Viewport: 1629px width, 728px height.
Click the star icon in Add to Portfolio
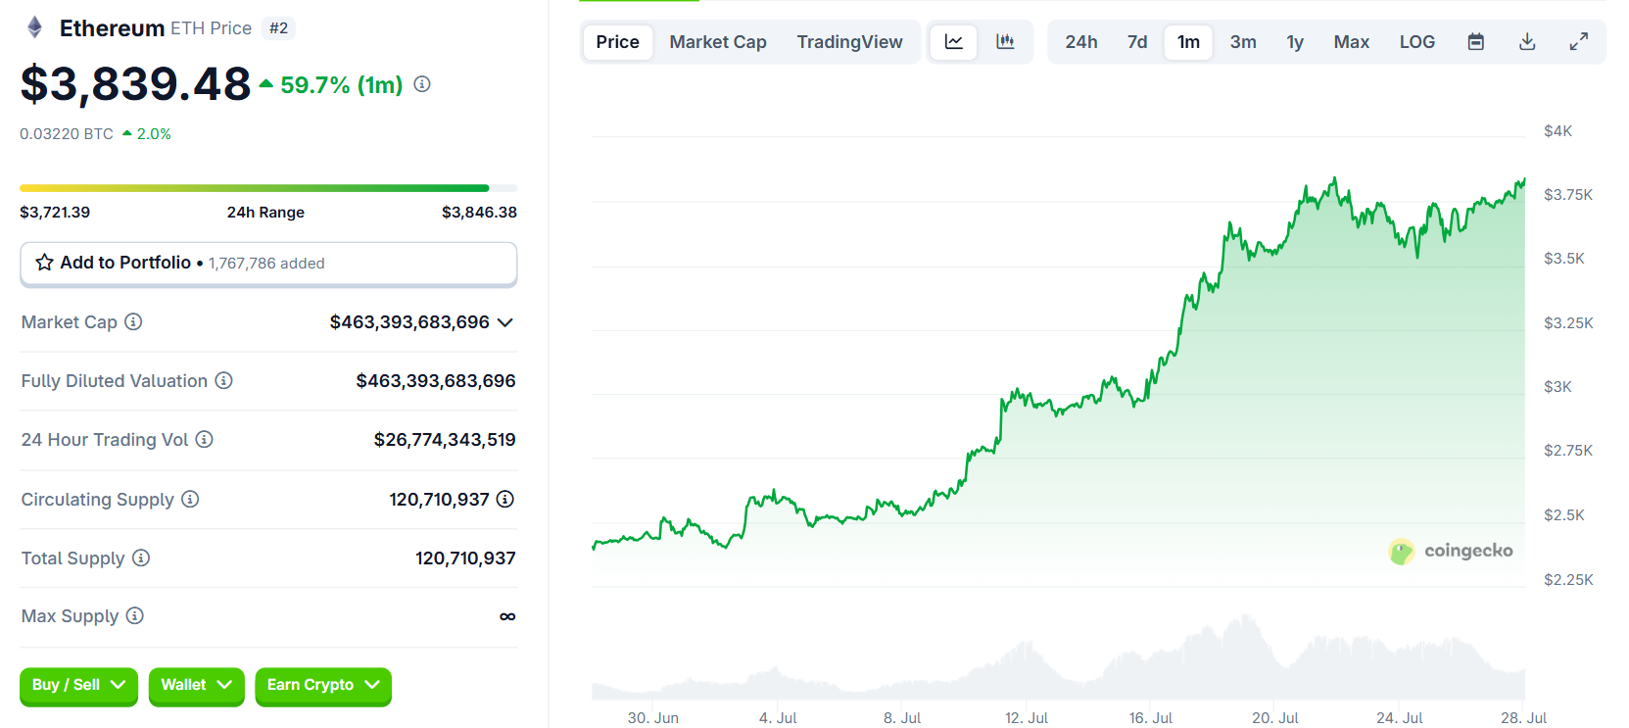tap(44, 263)
